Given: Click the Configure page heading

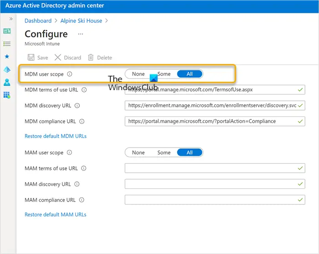Looking at the screenshot, I should (46, 34).
